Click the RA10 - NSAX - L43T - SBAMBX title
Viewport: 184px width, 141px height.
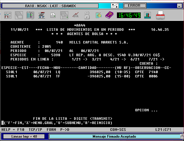50,6
